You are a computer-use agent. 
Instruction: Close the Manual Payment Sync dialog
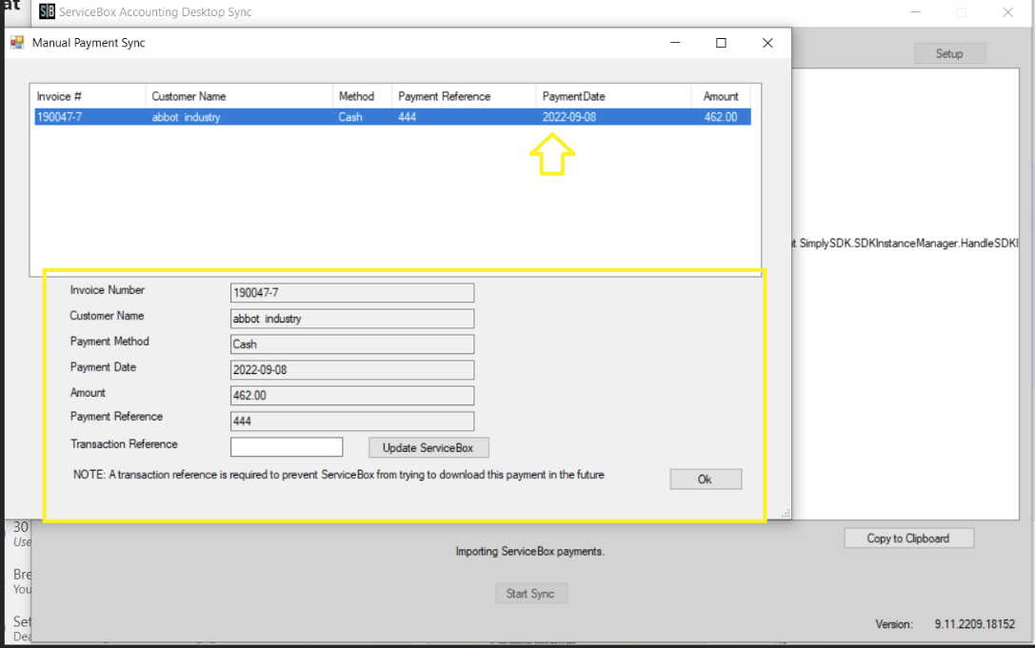coord(767,43)
